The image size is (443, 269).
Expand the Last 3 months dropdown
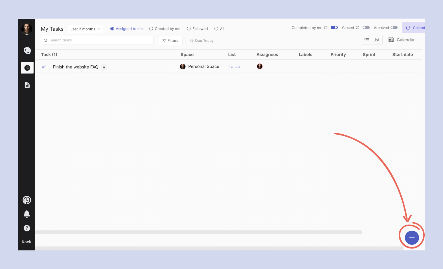click(x=85, y=29)
